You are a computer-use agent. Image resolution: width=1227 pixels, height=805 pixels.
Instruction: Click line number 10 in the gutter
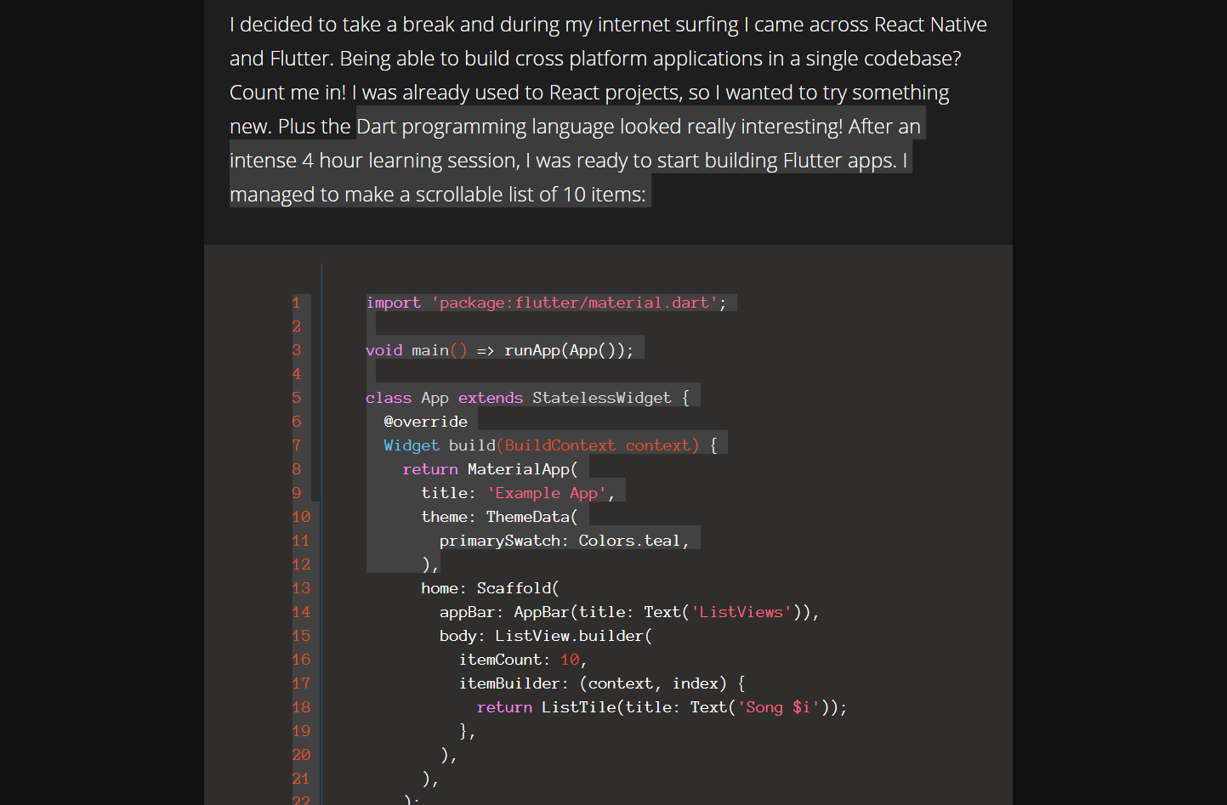[x=301, y=517]
